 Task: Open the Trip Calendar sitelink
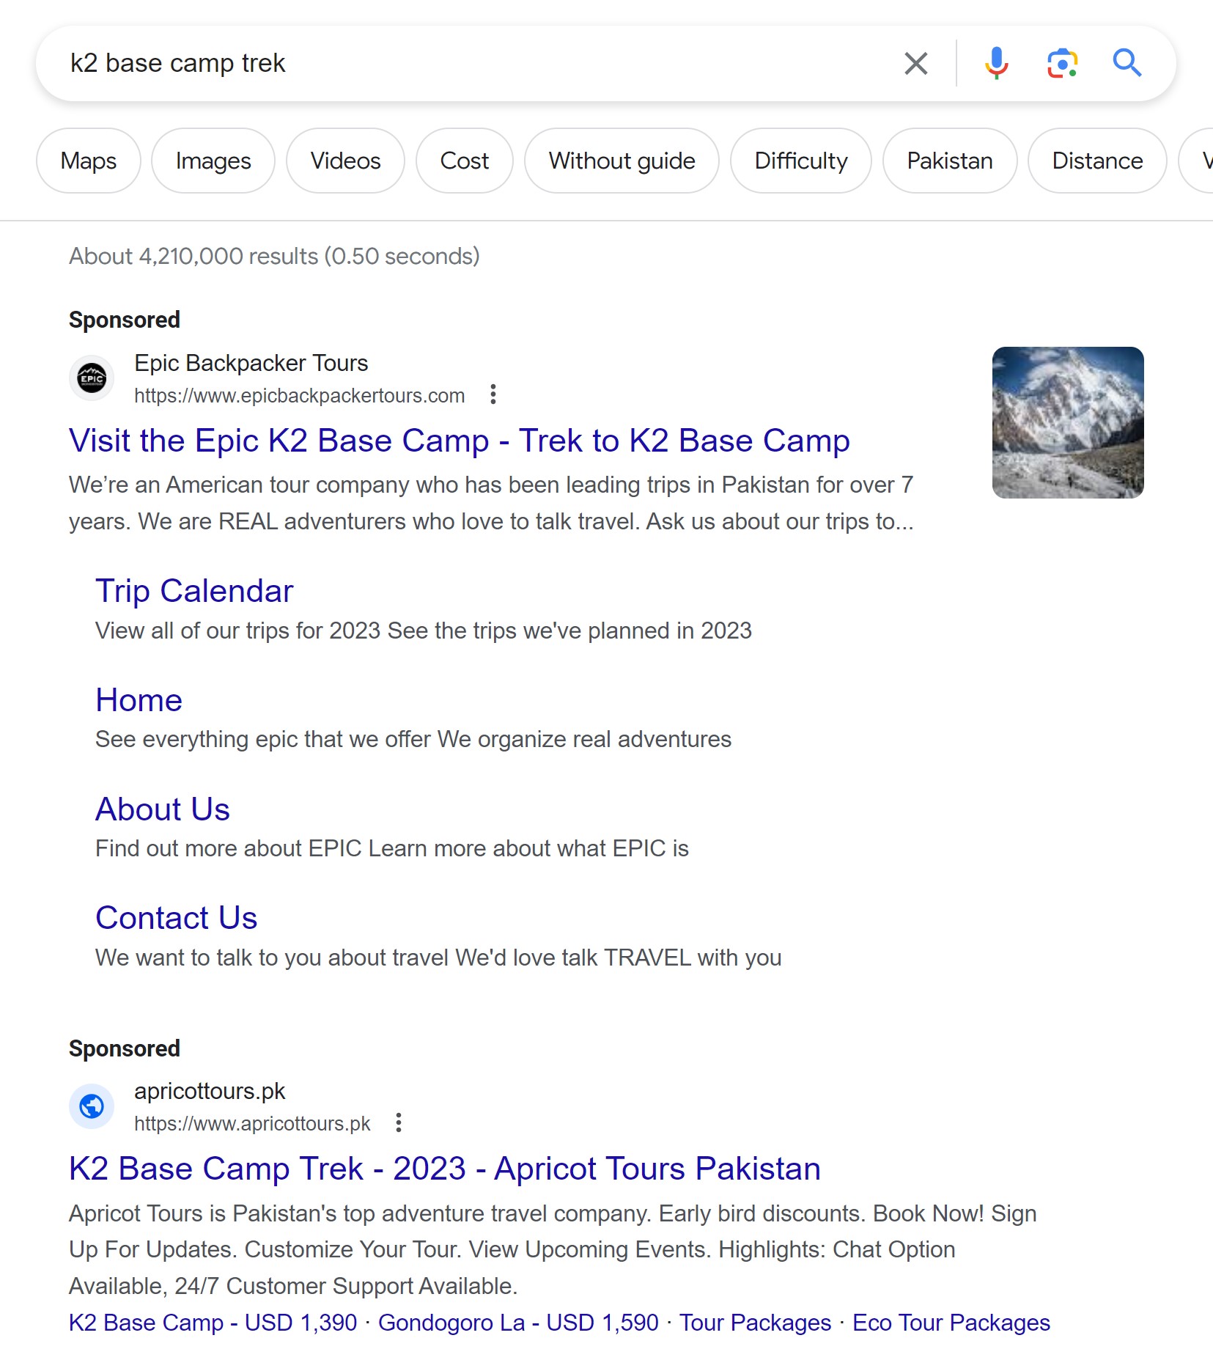(x=194, y=591)
